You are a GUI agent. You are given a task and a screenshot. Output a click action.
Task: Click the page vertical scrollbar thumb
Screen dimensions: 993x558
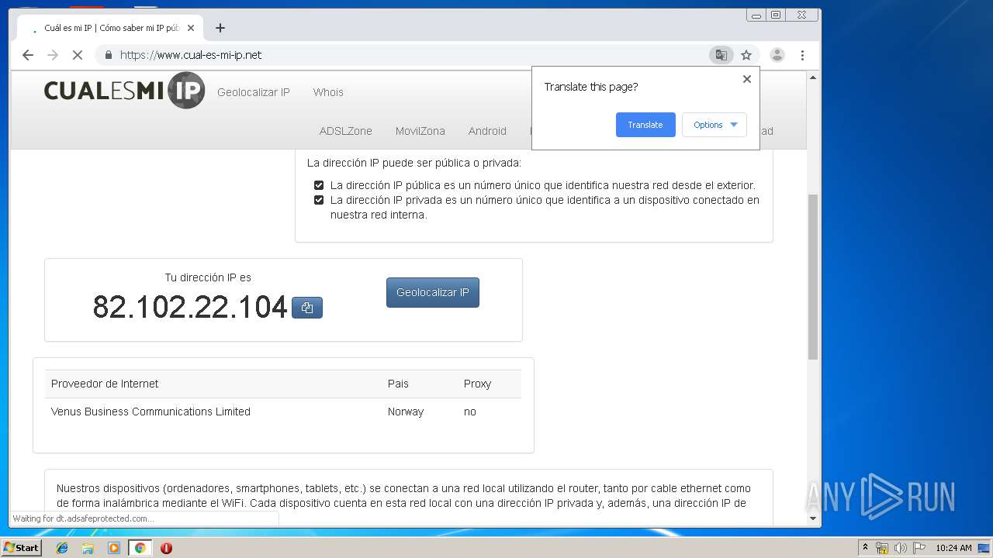tap(813, 276)
